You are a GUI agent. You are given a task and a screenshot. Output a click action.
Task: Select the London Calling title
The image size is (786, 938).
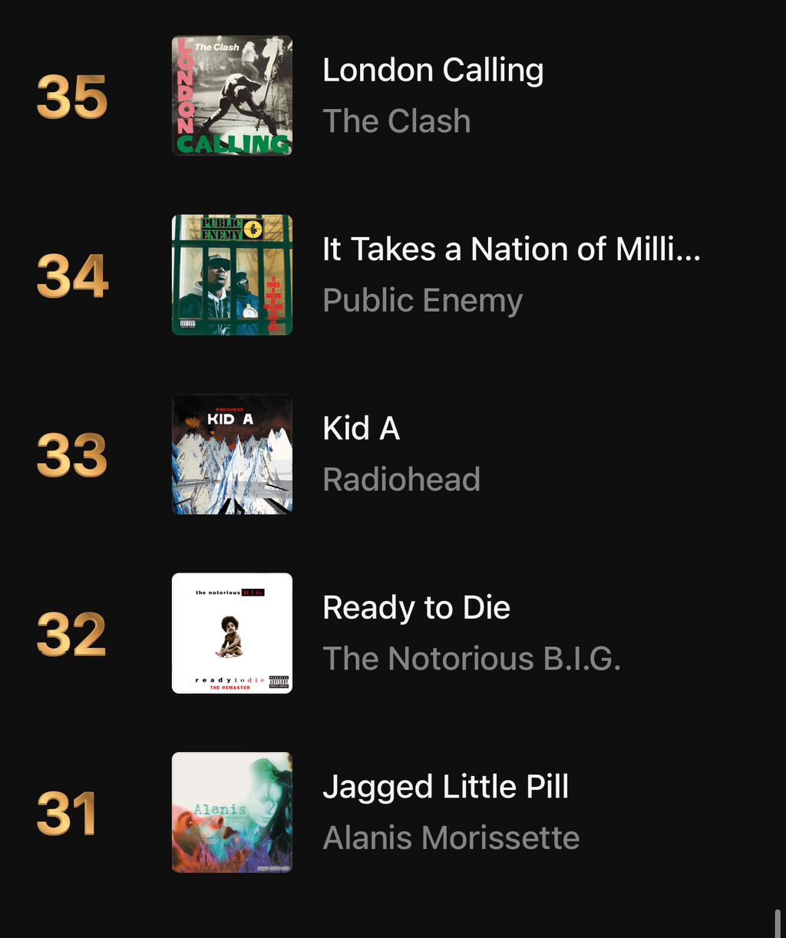point(433,71)
